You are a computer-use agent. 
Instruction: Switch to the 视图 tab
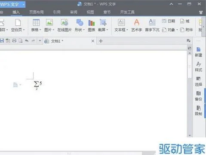pyautogui.click(x=90, y=12)
